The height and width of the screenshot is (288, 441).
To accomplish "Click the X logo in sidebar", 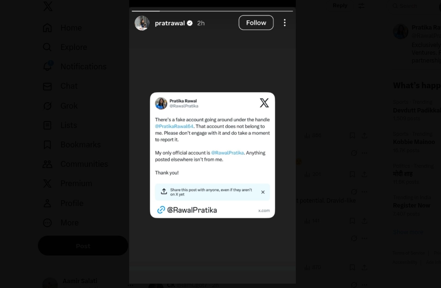I will [x=48, y=7].
